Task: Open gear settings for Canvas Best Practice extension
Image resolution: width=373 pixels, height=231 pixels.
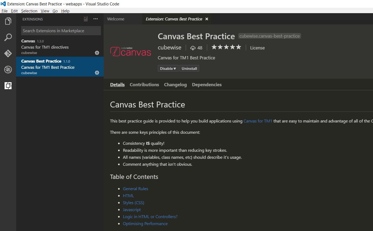Action: coord(97,73)
